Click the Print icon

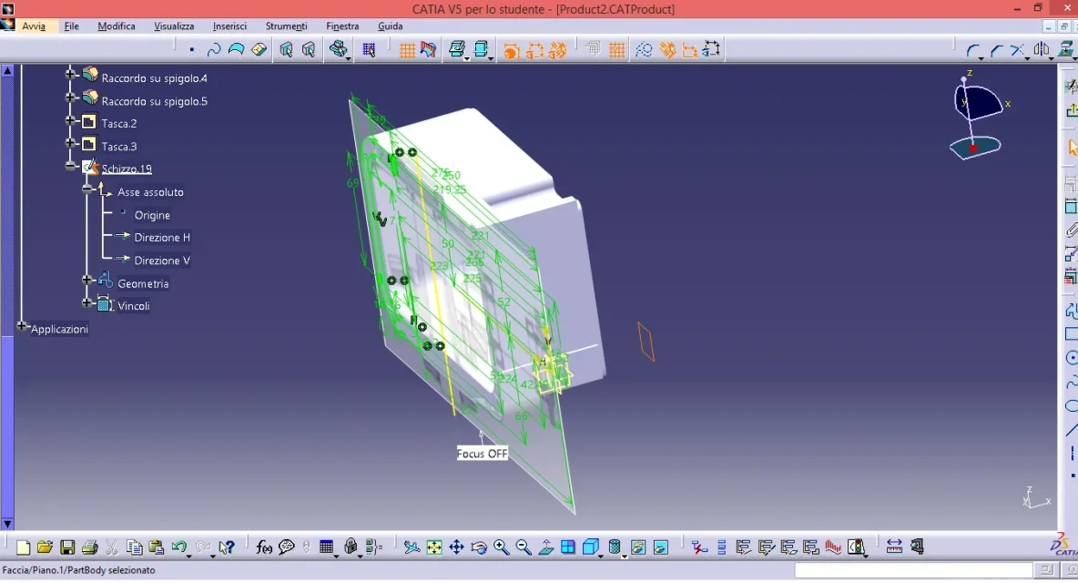(89, 547)
